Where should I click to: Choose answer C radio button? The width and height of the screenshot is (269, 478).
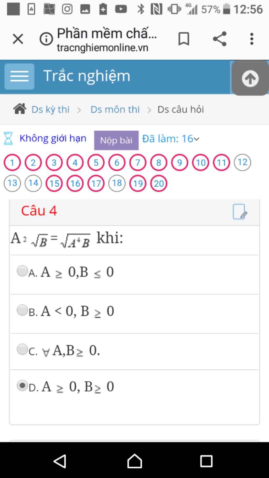(x=22, y=349)
